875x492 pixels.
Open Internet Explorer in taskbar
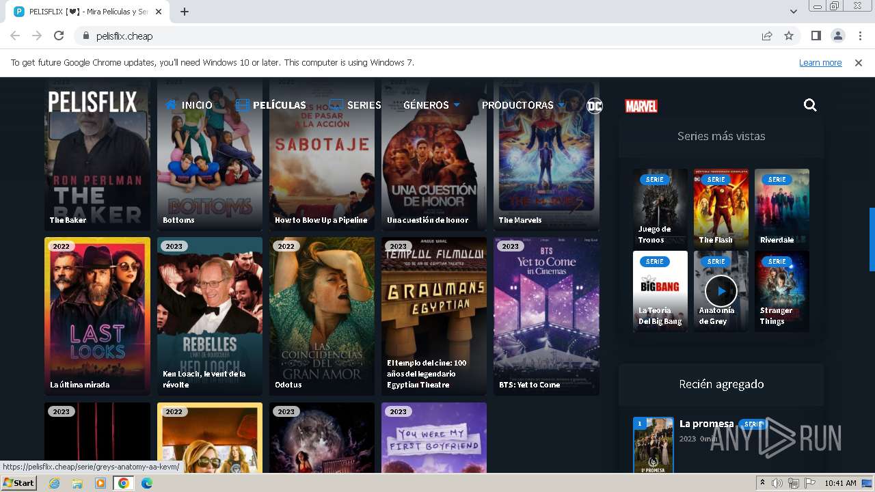pos(54,483)
